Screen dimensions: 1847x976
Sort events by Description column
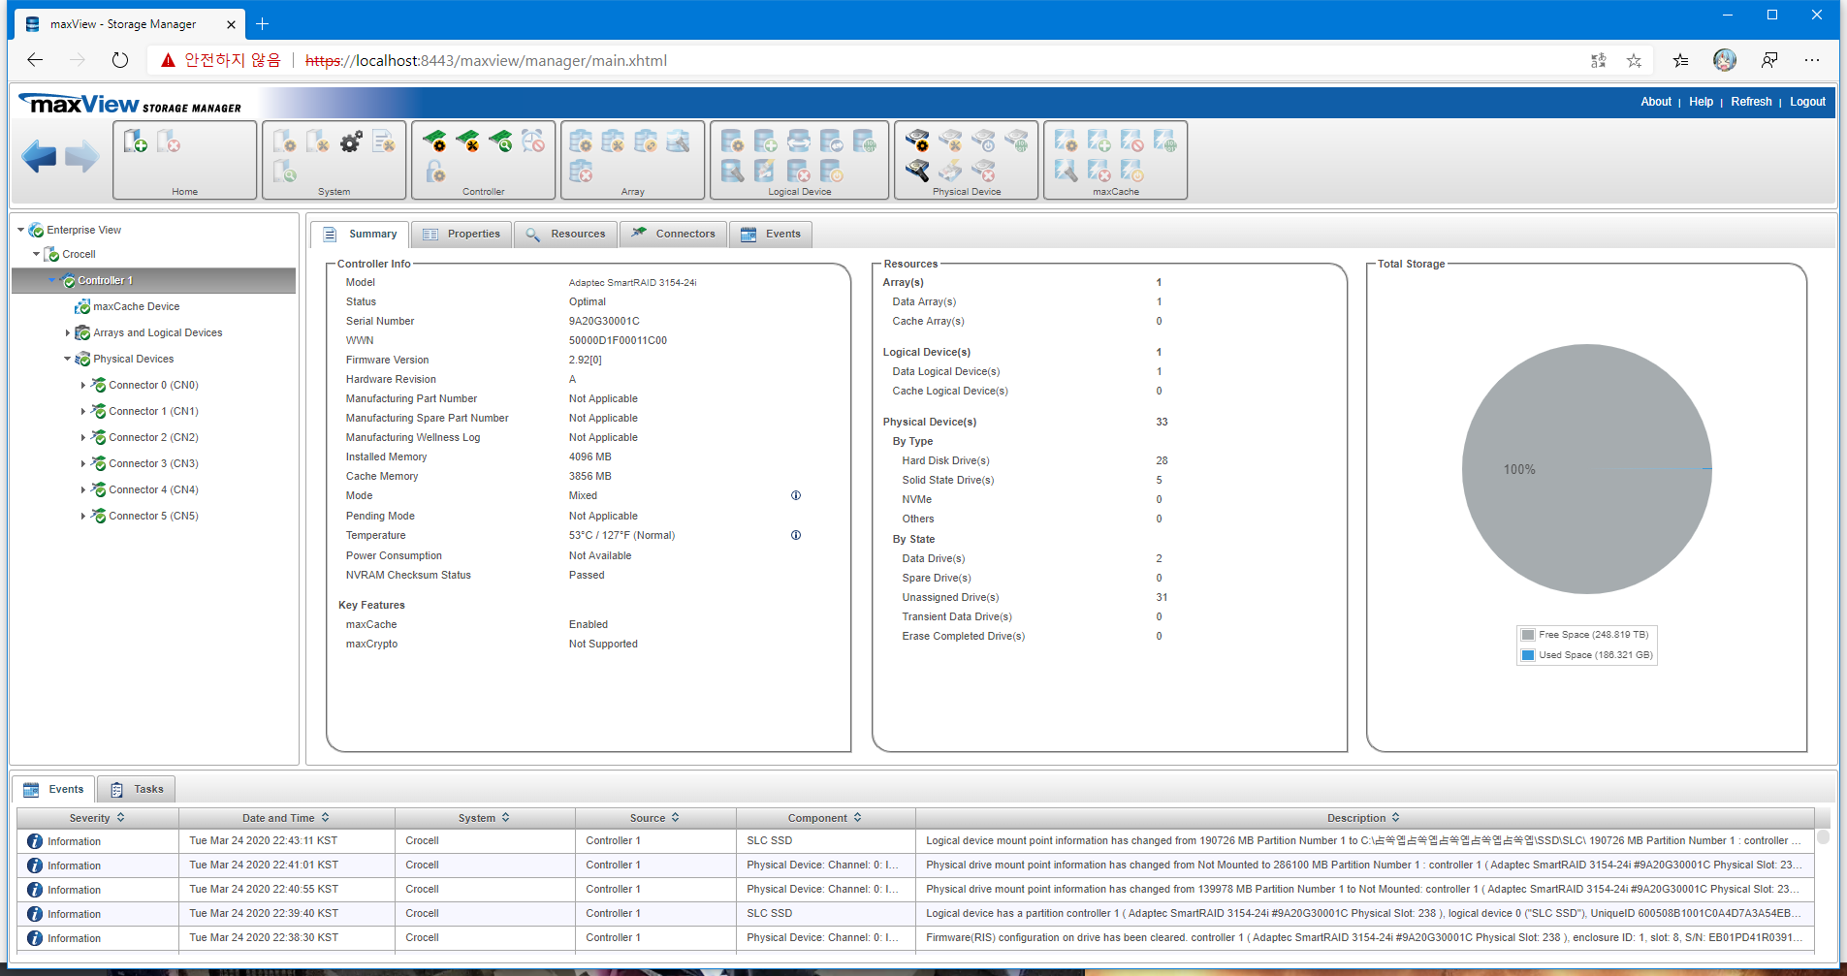coord(1364,818)
